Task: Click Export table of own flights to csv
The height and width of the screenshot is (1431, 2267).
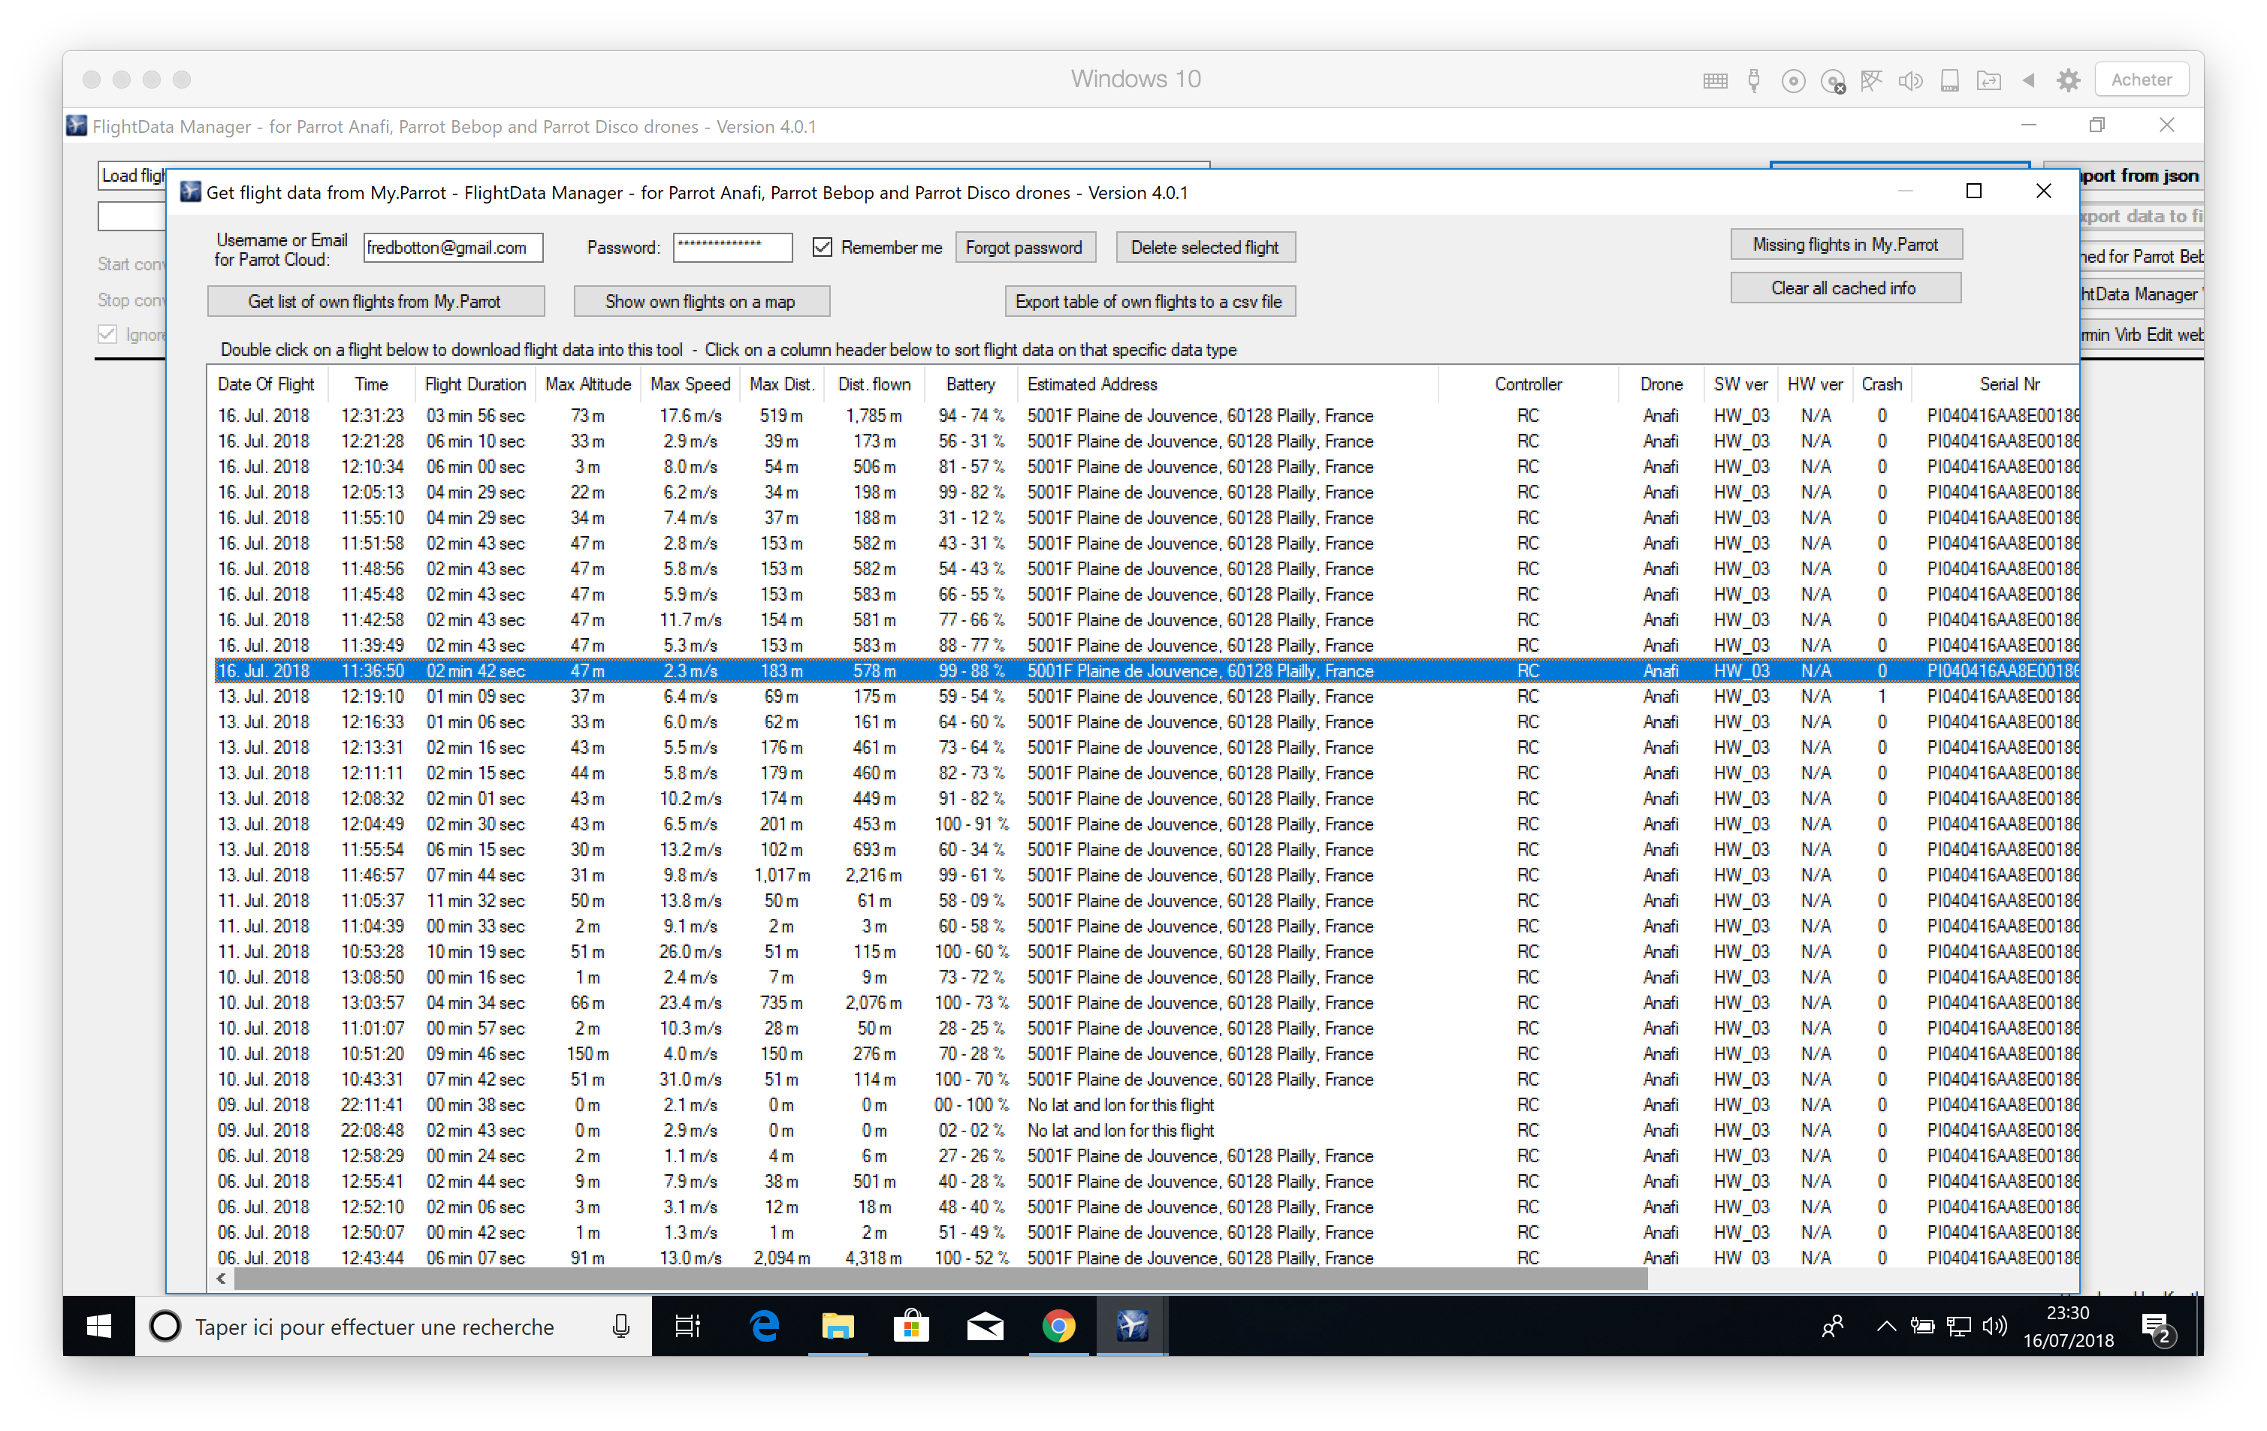Action: pos(1149,301)
